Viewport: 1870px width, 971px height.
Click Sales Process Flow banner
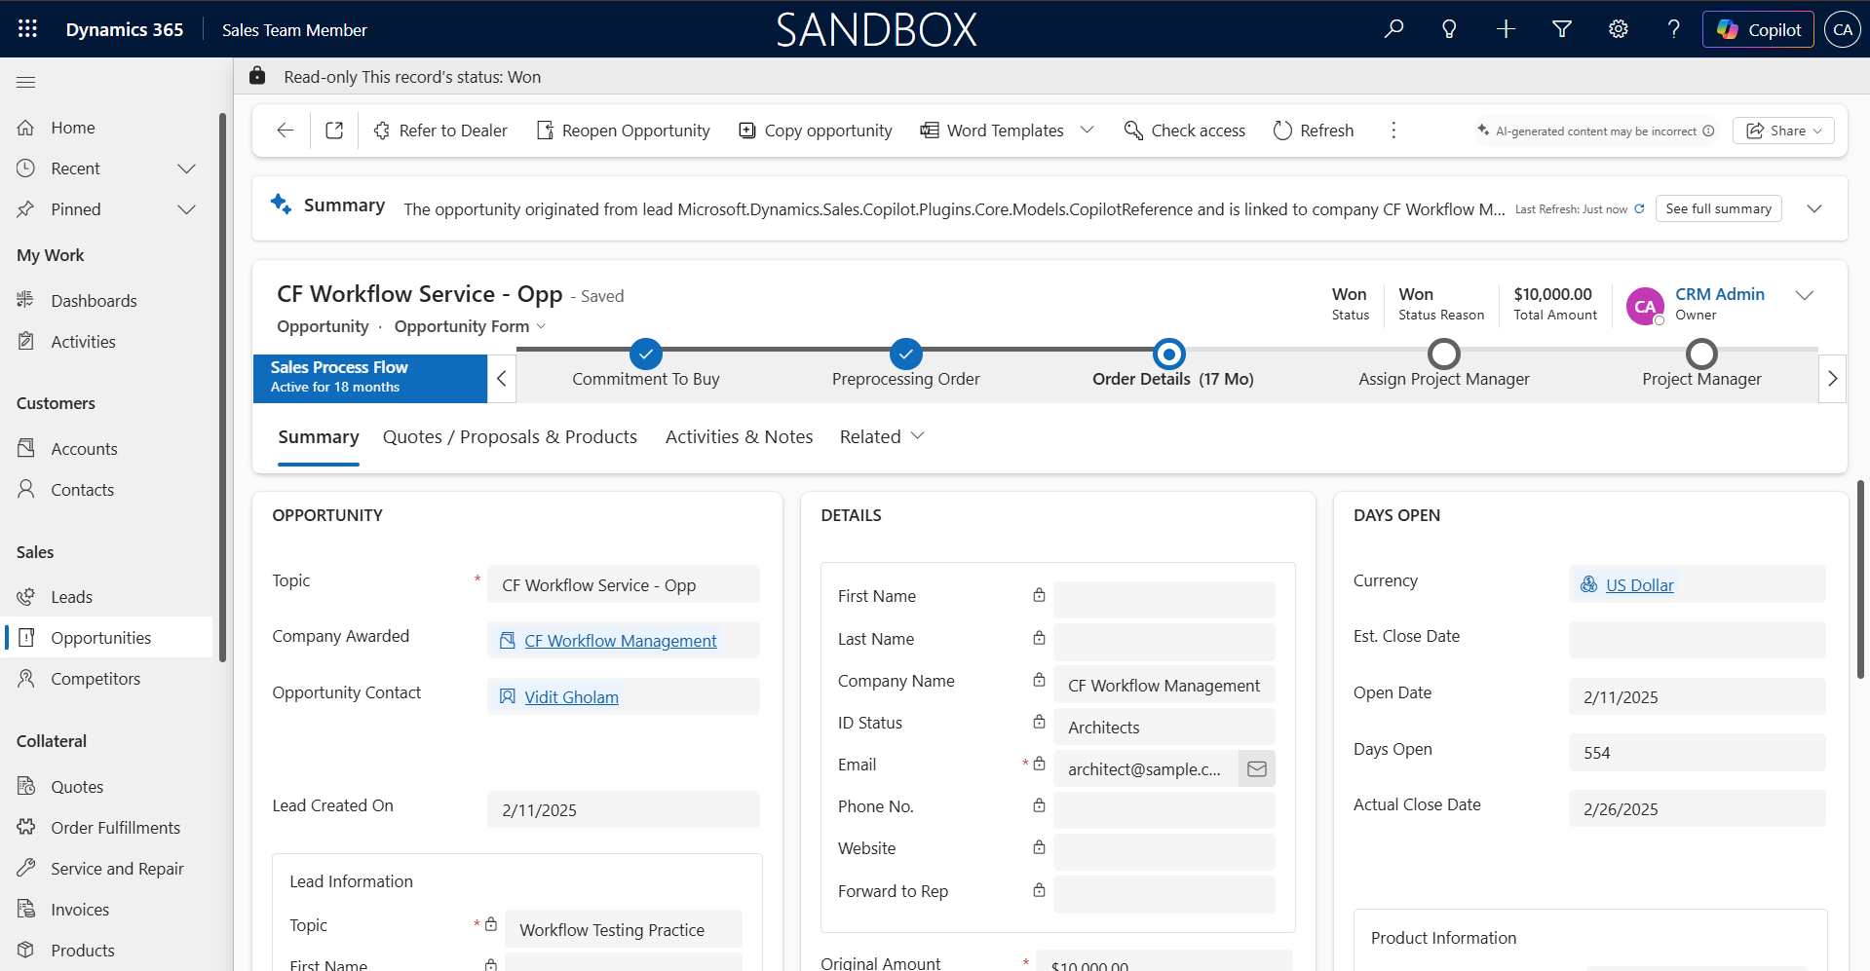click(x=370, y=378)
